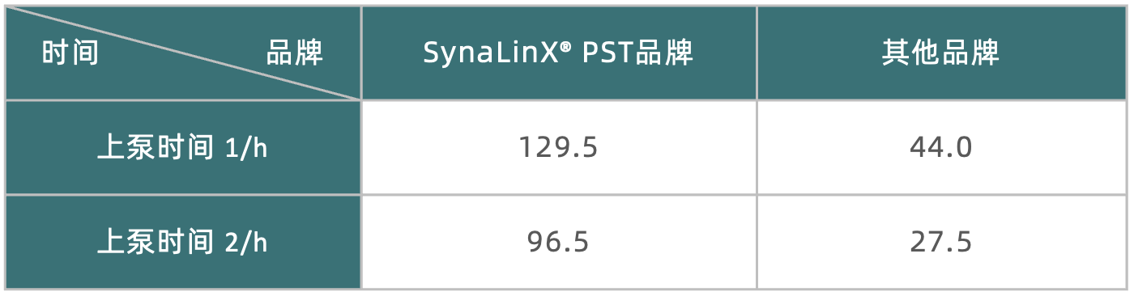This screenshot has width=1134, height=296.
Task: Click the border between 129.5 and 44.0
Action: coord(757,147)
